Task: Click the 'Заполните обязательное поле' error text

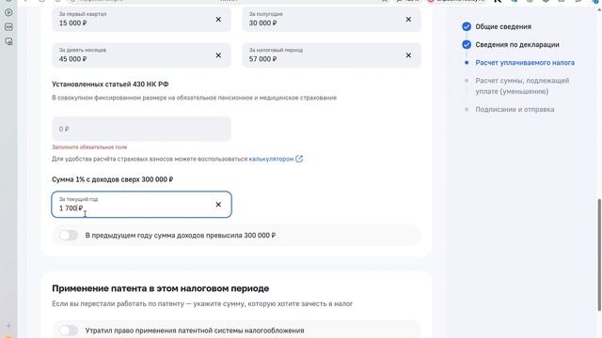Action: tap(89, 146)
